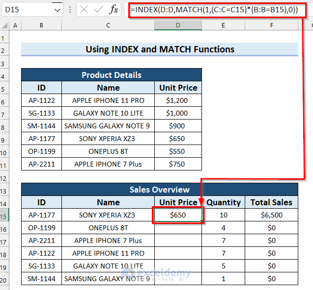Select 'SONY XPERIA XZ3' in row 9

[x=108, y=139]
